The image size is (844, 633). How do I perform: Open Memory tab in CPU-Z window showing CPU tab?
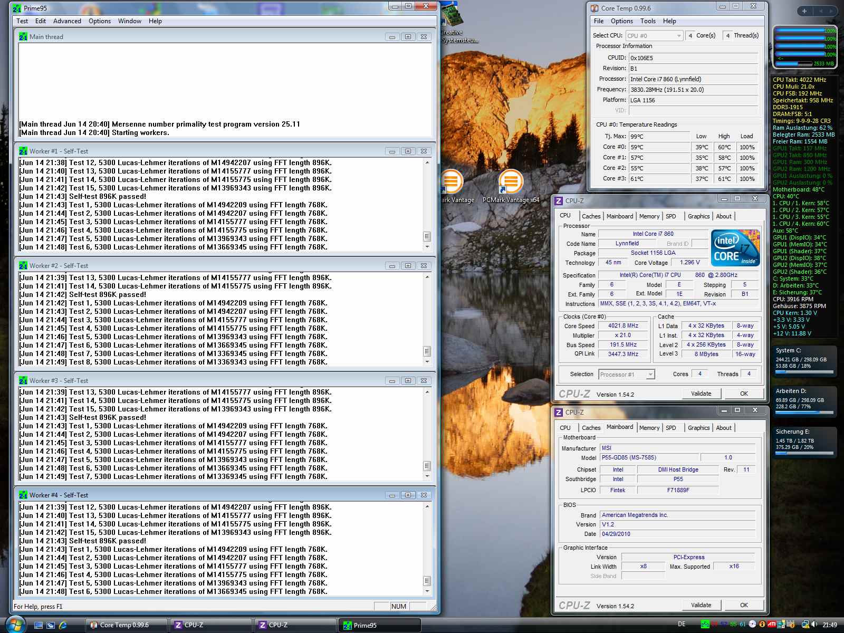pos(649,216)
